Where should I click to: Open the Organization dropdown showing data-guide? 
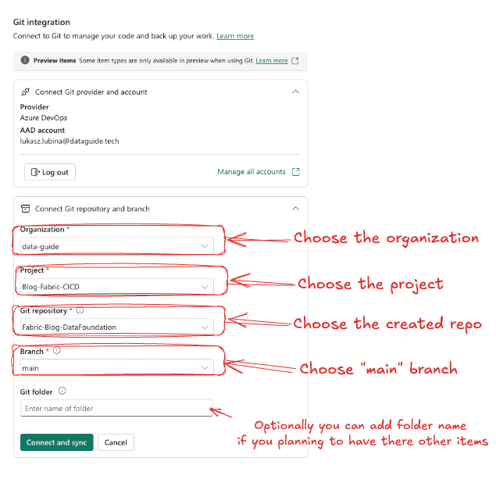(116, 246)
